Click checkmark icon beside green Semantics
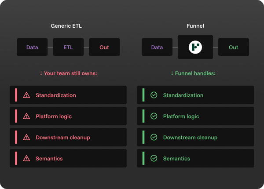Viewport: 264px width, 189px height. click(x=154, y=158)
